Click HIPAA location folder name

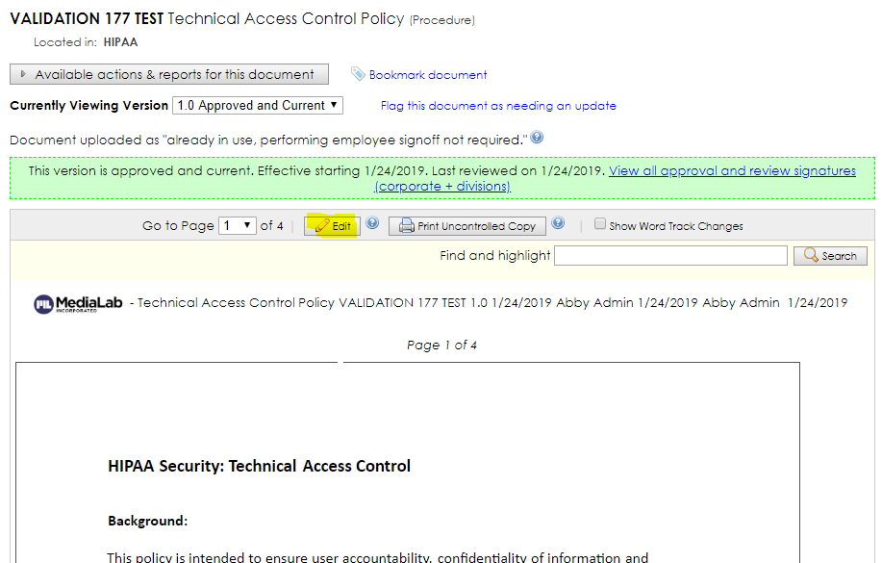point(120,42)
